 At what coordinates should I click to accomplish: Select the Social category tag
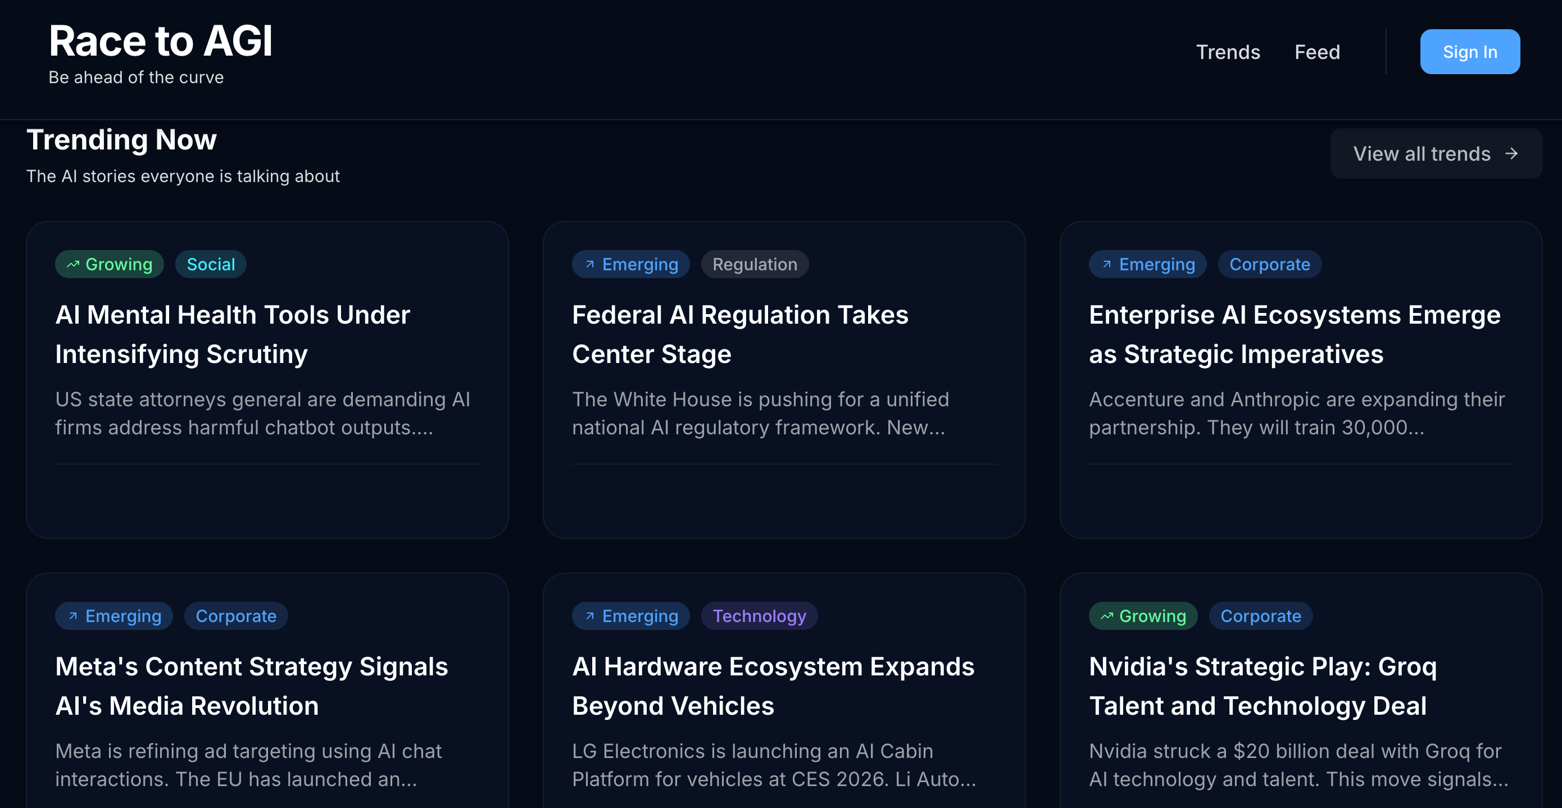pyautogui.click(x=210, y=265)
